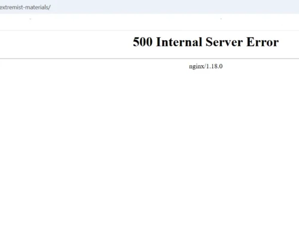Image resolution: width=299 pixels, height=227 pixels.
Task: Click the nginx/1.18.0 version text
Action: coord(206,66)
